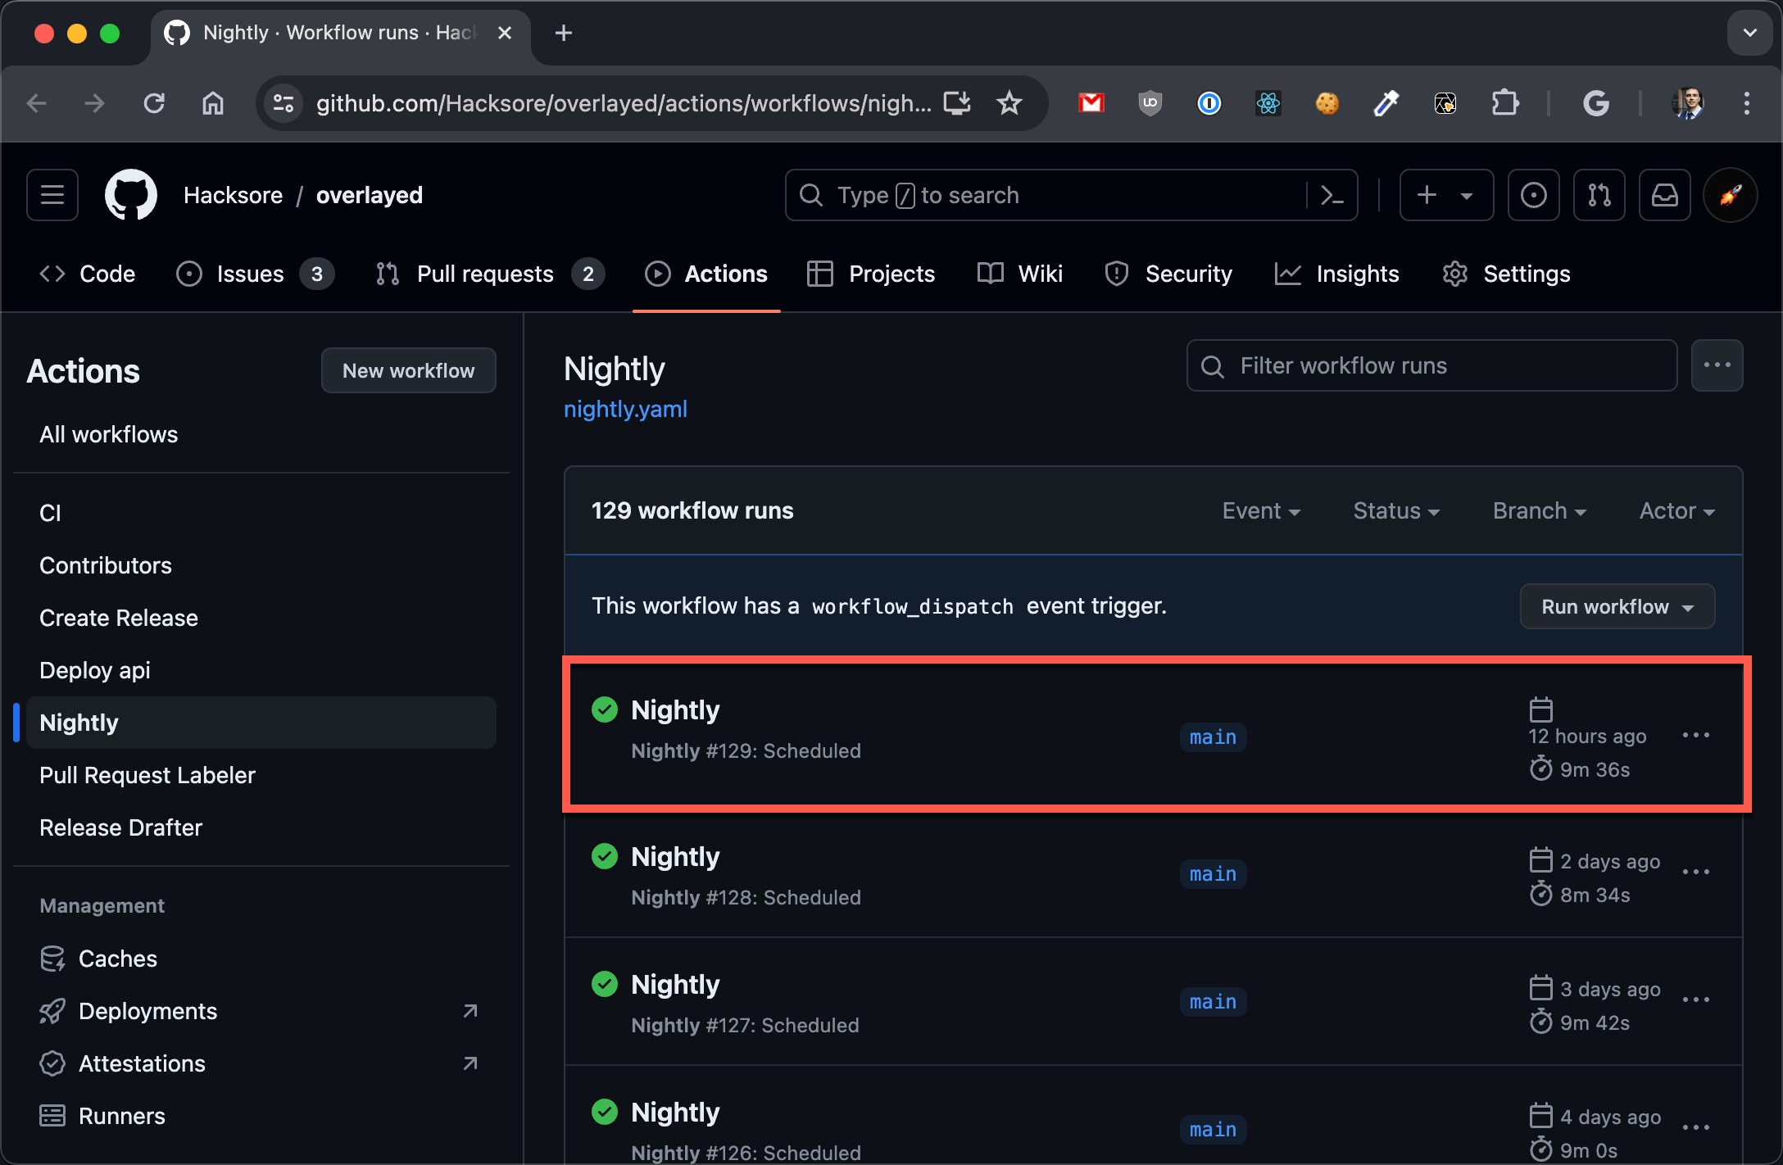The width and height of the screenshot is (1783, 1165).
Task: Click the Filter workflow runs field
Action: tap(1431, 365)
